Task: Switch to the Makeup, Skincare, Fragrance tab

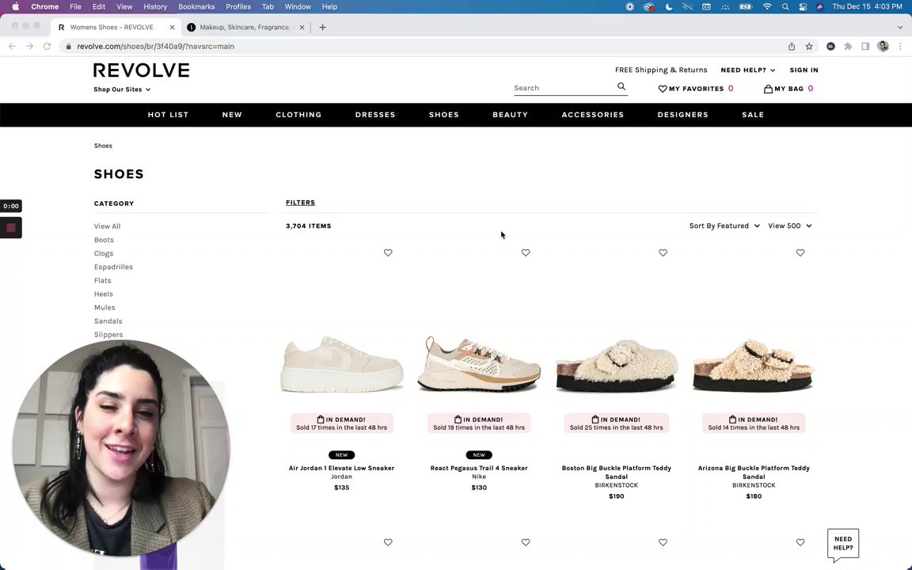Action: [245, 28]
